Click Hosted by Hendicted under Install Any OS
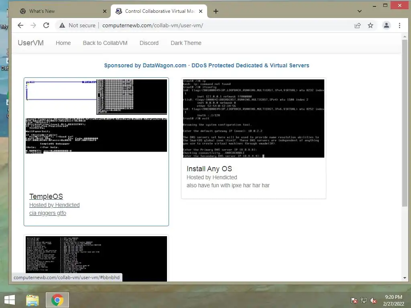The width and height of the screenshot is (411, 308). pyautogui.click(x=212, y=177)
